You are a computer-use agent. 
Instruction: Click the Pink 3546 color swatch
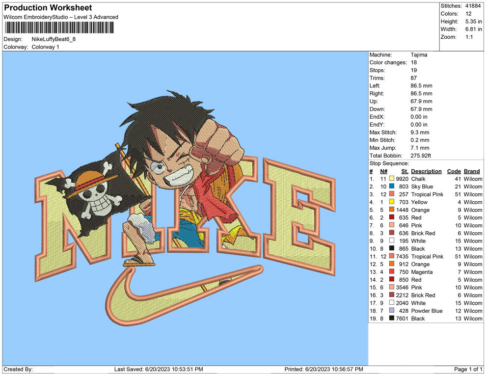tap(392, 287)
